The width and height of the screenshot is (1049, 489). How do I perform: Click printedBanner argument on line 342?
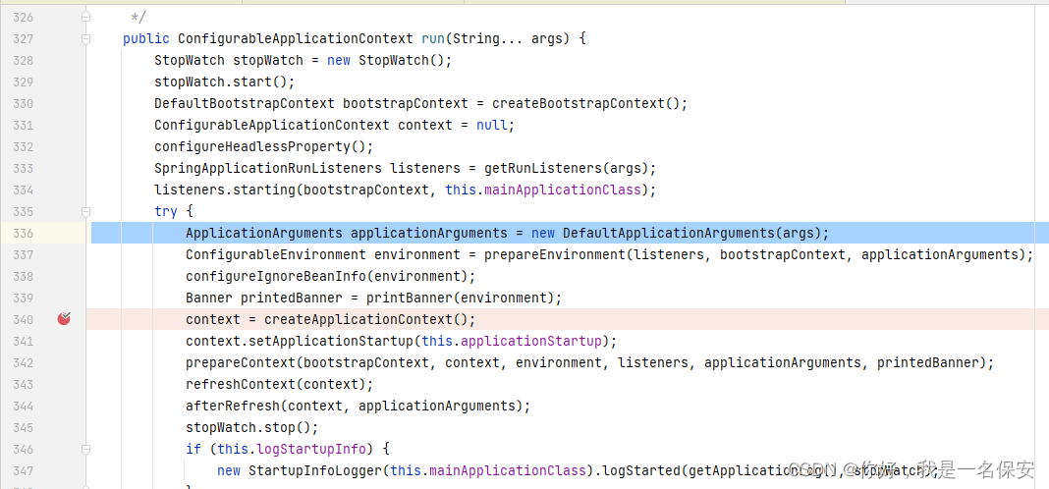pyautogui.click(x=927, y=362)
